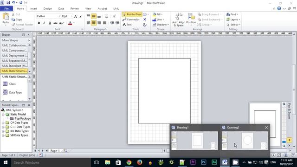Open the Shadow dropdown
Viewport: 297px width, 167px height.
[161, 25]
